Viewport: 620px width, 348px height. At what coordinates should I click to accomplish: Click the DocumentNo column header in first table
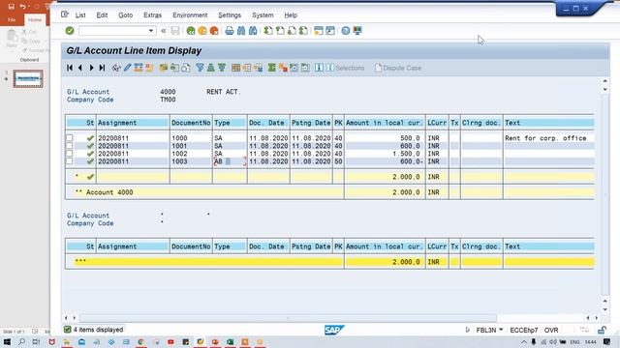tap(191, 123)
